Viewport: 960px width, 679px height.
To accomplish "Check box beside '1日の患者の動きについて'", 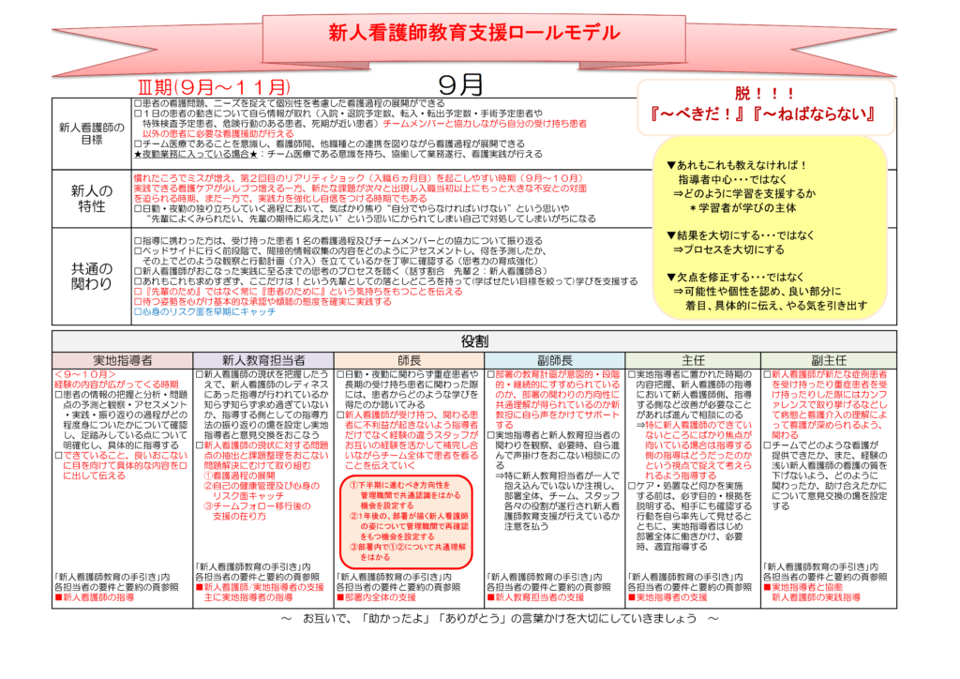I will (138, 113).
